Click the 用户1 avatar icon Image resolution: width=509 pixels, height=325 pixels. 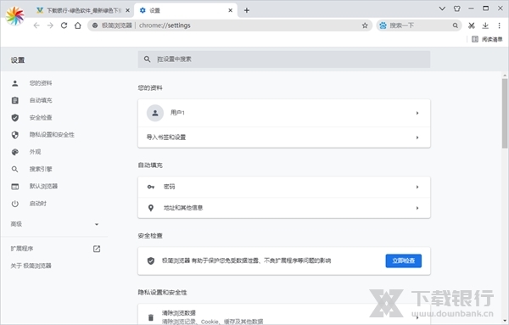click(x=155, y=113)
